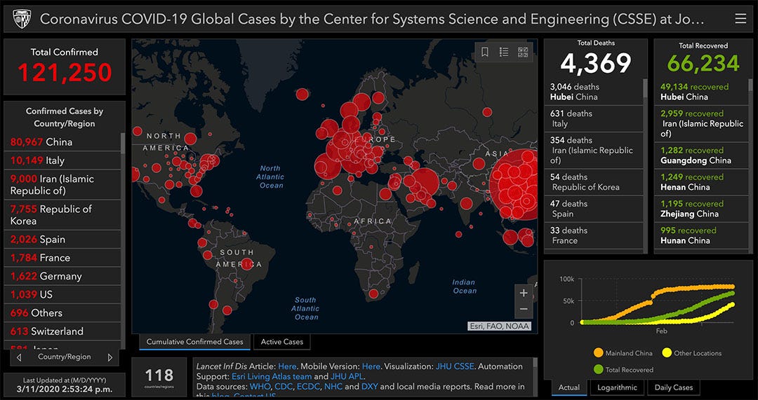Click Hubei China 3,046 deaths entry
This screenshot has width=758, height=400.
[x=594, y=92]
